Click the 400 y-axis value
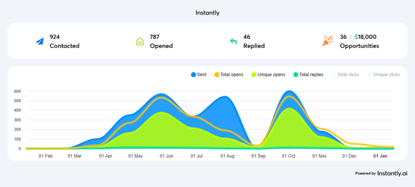The image size is (415, 187). coord(17,110)
